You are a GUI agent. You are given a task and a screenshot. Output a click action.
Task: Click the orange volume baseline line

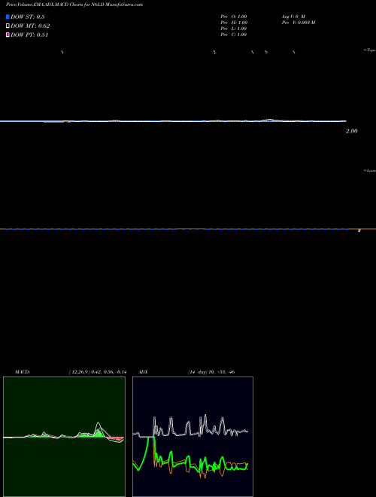(x=188, y=229)
